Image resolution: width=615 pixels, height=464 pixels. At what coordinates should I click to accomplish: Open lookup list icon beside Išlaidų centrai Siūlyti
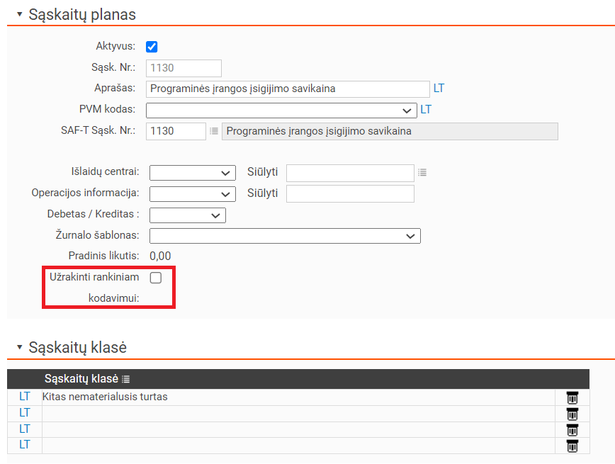(x=422, y=173)
